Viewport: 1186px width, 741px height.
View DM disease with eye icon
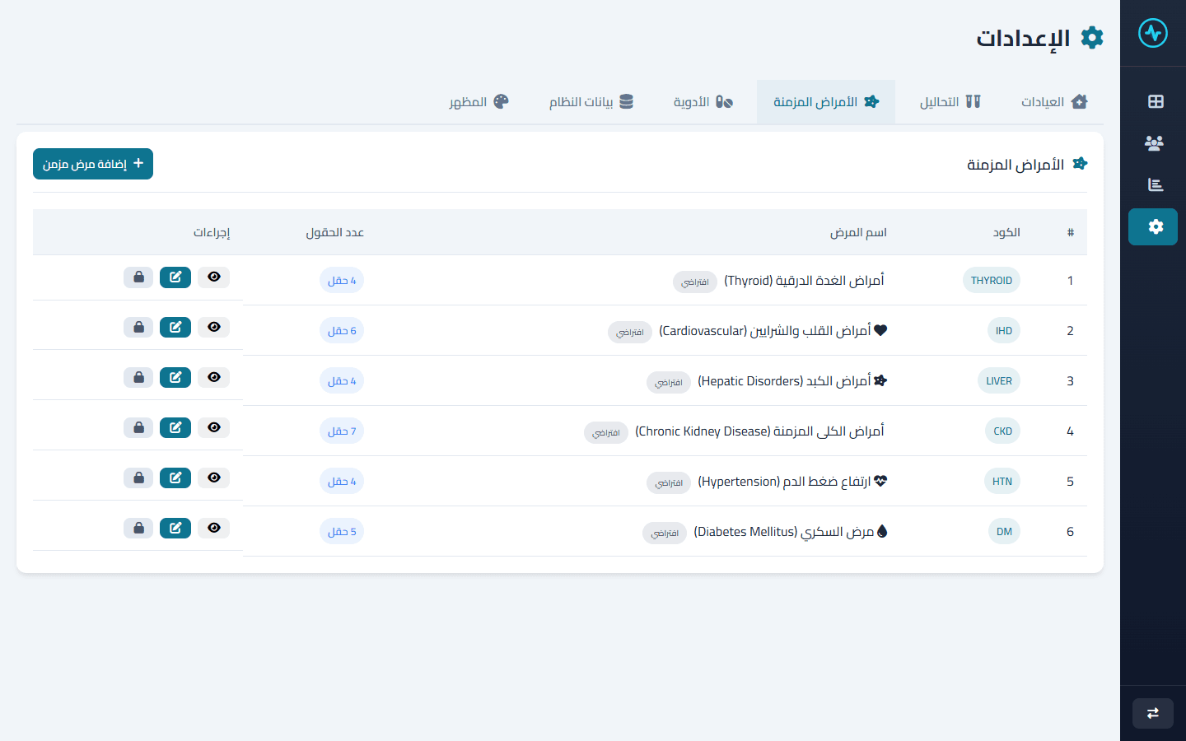[x=214, y=529]
